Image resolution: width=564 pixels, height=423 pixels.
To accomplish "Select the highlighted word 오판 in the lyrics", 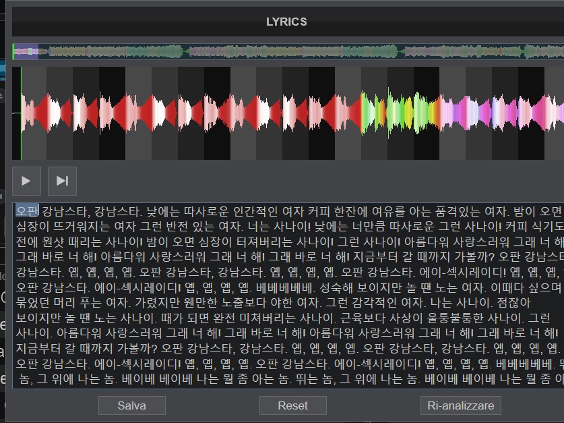I will pyautogui.click(x=28, y=209).
